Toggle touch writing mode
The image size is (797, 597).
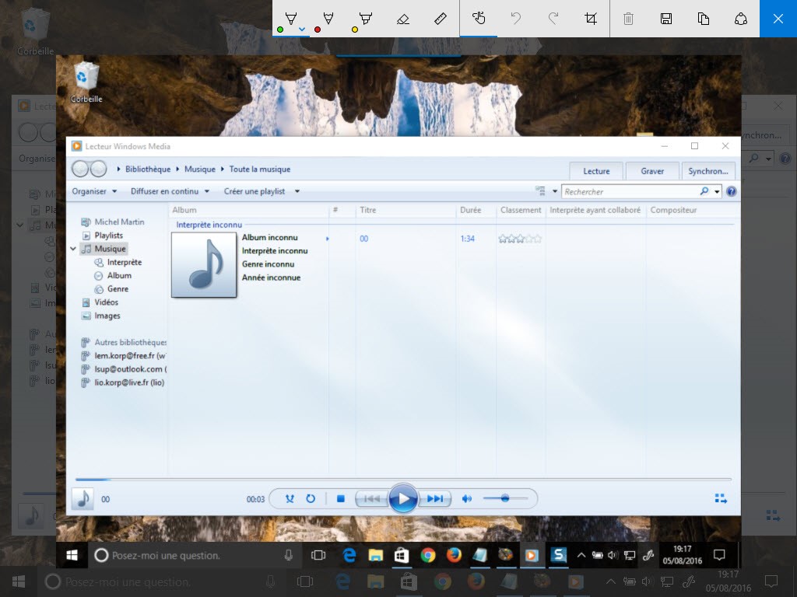click(x=479, y=18)
